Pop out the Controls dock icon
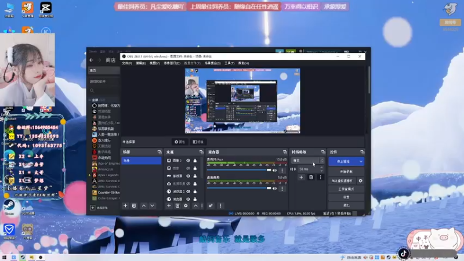Viewport: 464px width, 261px height. [x=362, y=152]
